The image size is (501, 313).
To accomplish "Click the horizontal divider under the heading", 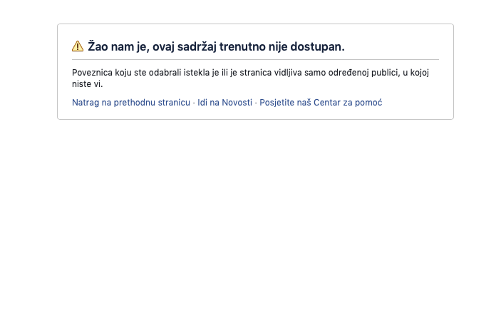I will pyautogui.click(x=255, y=59).
